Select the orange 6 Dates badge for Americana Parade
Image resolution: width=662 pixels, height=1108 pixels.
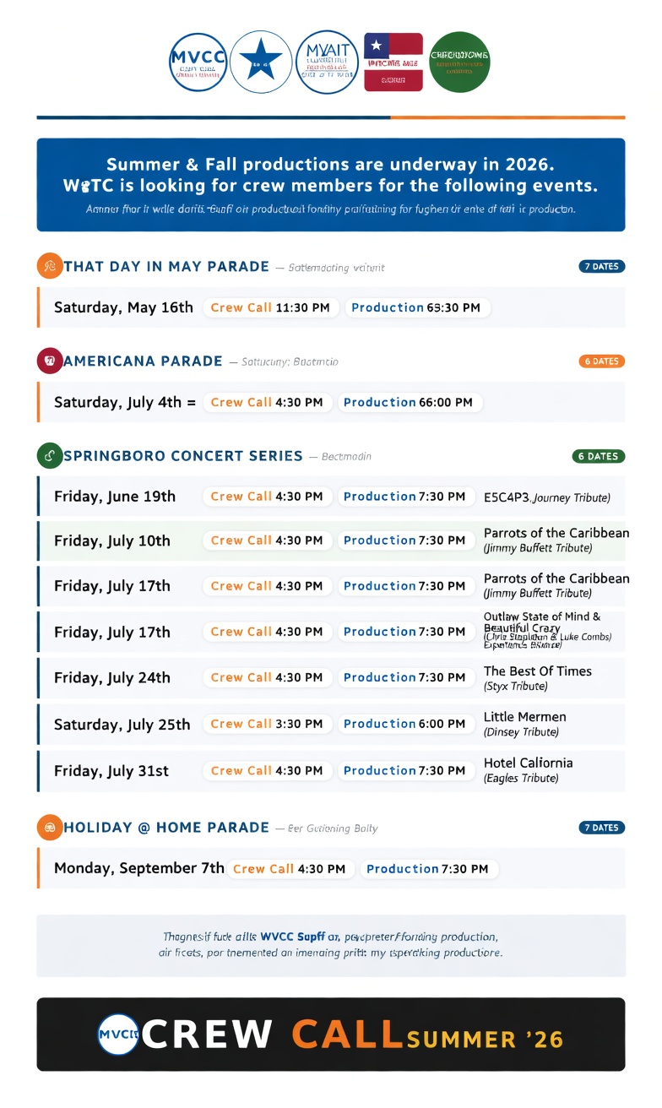[601, 361]
